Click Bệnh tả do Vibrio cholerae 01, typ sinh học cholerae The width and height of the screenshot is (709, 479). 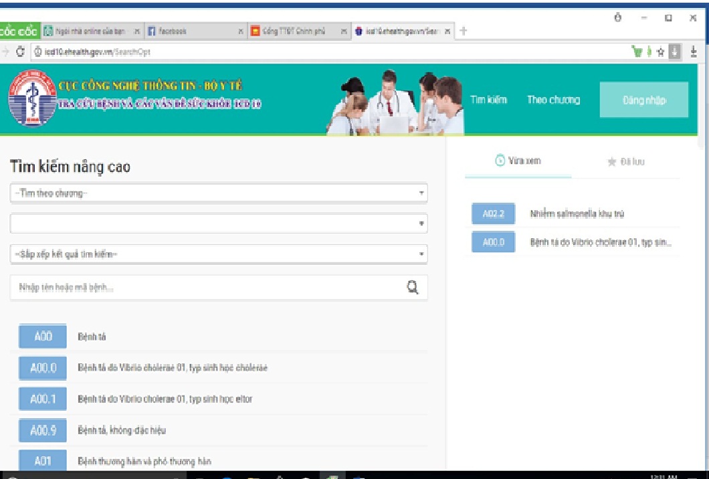coord(173,368)
